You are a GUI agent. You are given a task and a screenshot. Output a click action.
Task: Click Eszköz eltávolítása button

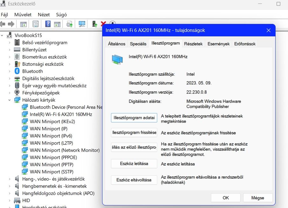134,180
